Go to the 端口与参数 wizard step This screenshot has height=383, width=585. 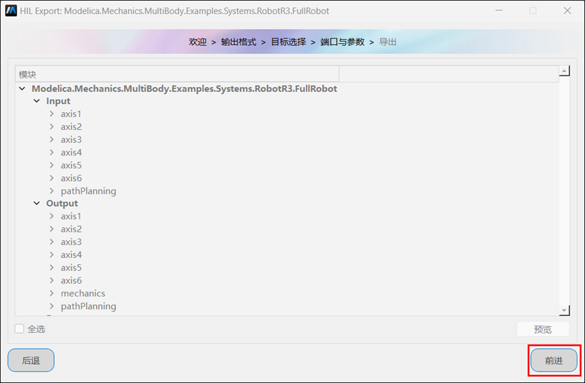pyautogui.click(x=342, y=42)
